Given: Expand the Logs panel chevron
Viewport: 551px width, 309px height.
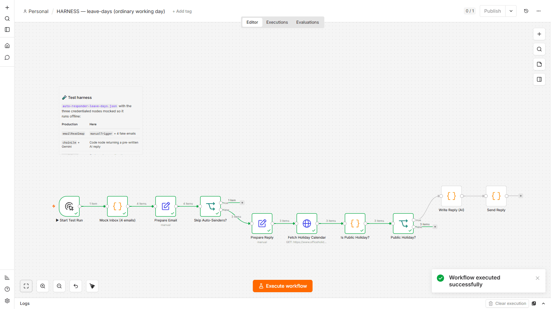Looking at the screenshot, I should [x=543, y=304].
